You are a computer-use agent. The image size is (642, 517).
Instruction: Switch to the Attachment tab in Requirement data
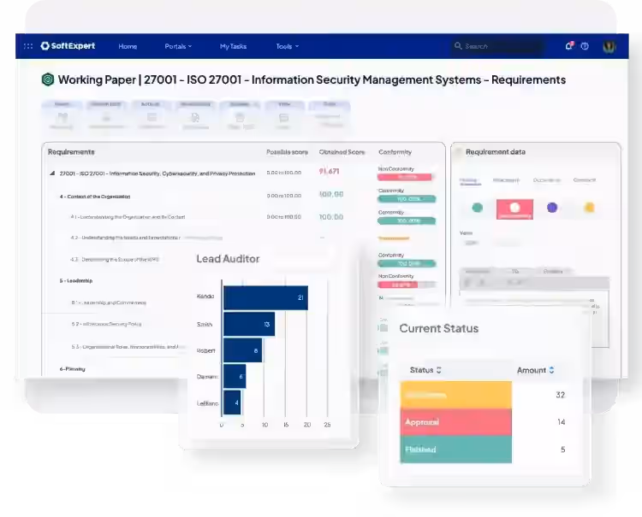coord(506,180)
